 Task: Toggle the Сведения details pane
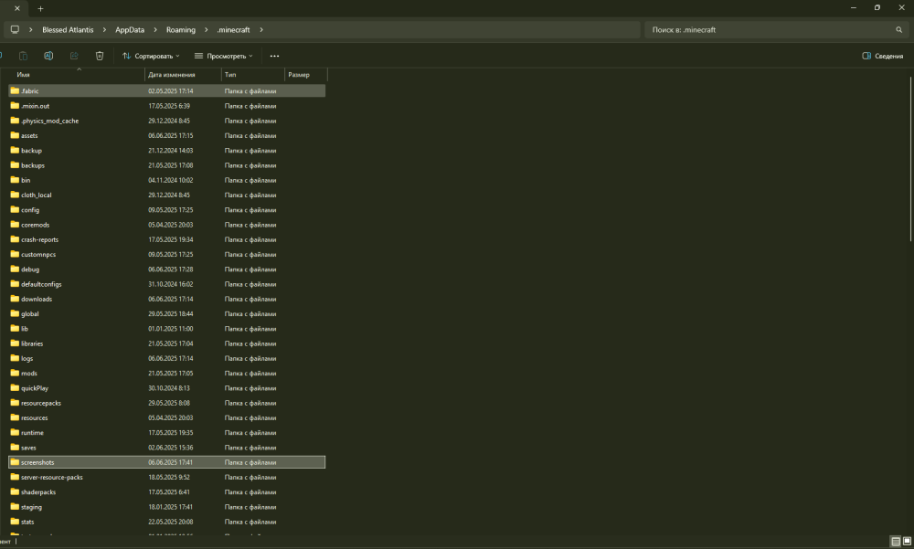[883, 56]
